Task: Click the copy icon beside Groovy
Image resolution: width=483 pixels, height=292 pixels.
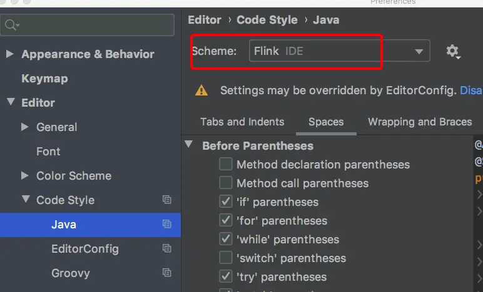Action: click(166, 273)
